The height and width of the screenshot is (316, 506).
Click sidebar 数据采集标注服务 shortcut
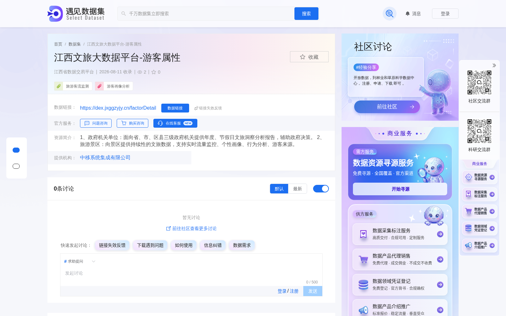[480, 194]
